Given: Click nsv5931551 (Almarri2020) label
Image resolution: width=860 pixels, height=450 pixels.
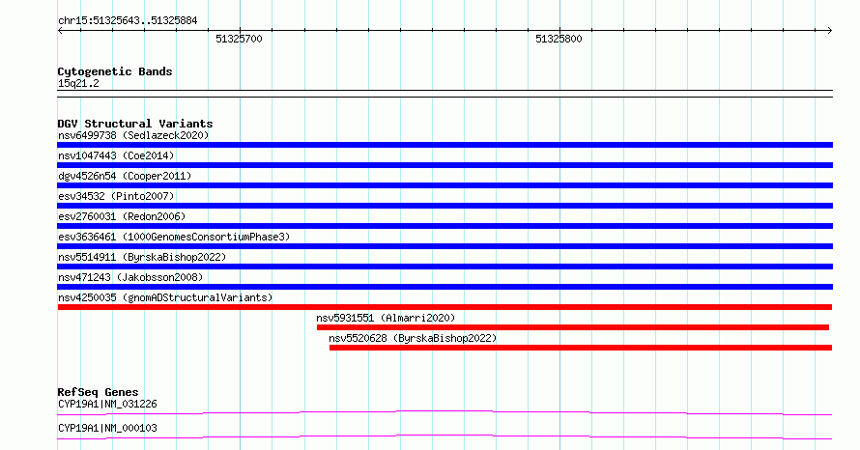Looking at the screenshot, I should pyautogui.click(x=386, y=318).
